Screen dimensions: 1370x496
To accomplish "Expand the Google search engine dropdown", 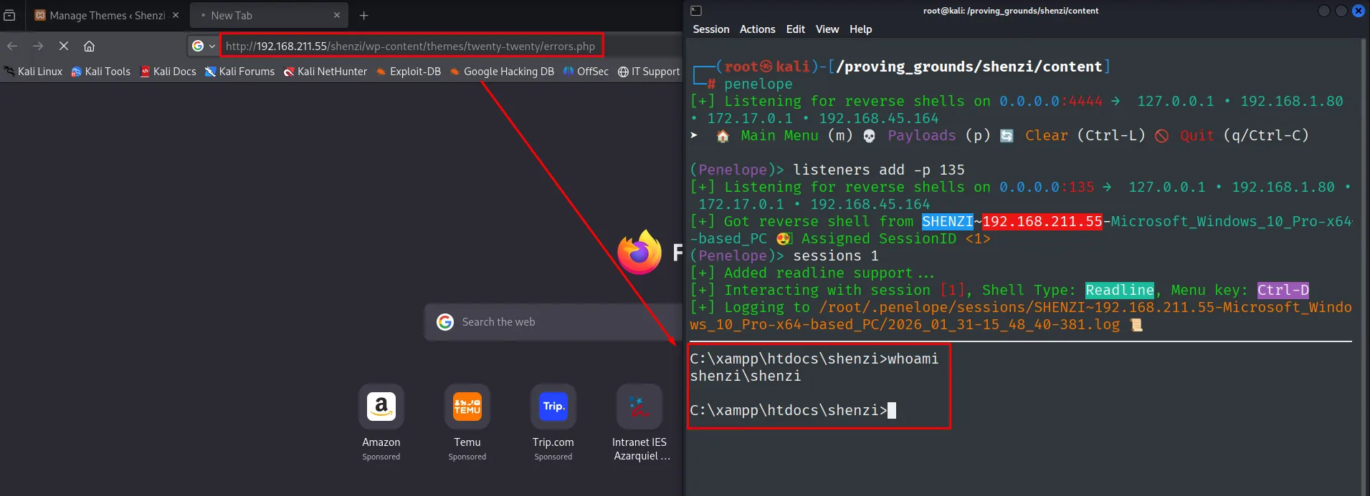I will click(204, 46).
